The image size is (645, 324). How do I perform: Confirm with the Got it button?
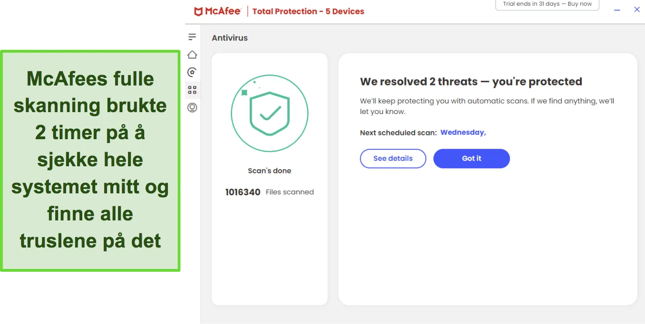point(471,159)
